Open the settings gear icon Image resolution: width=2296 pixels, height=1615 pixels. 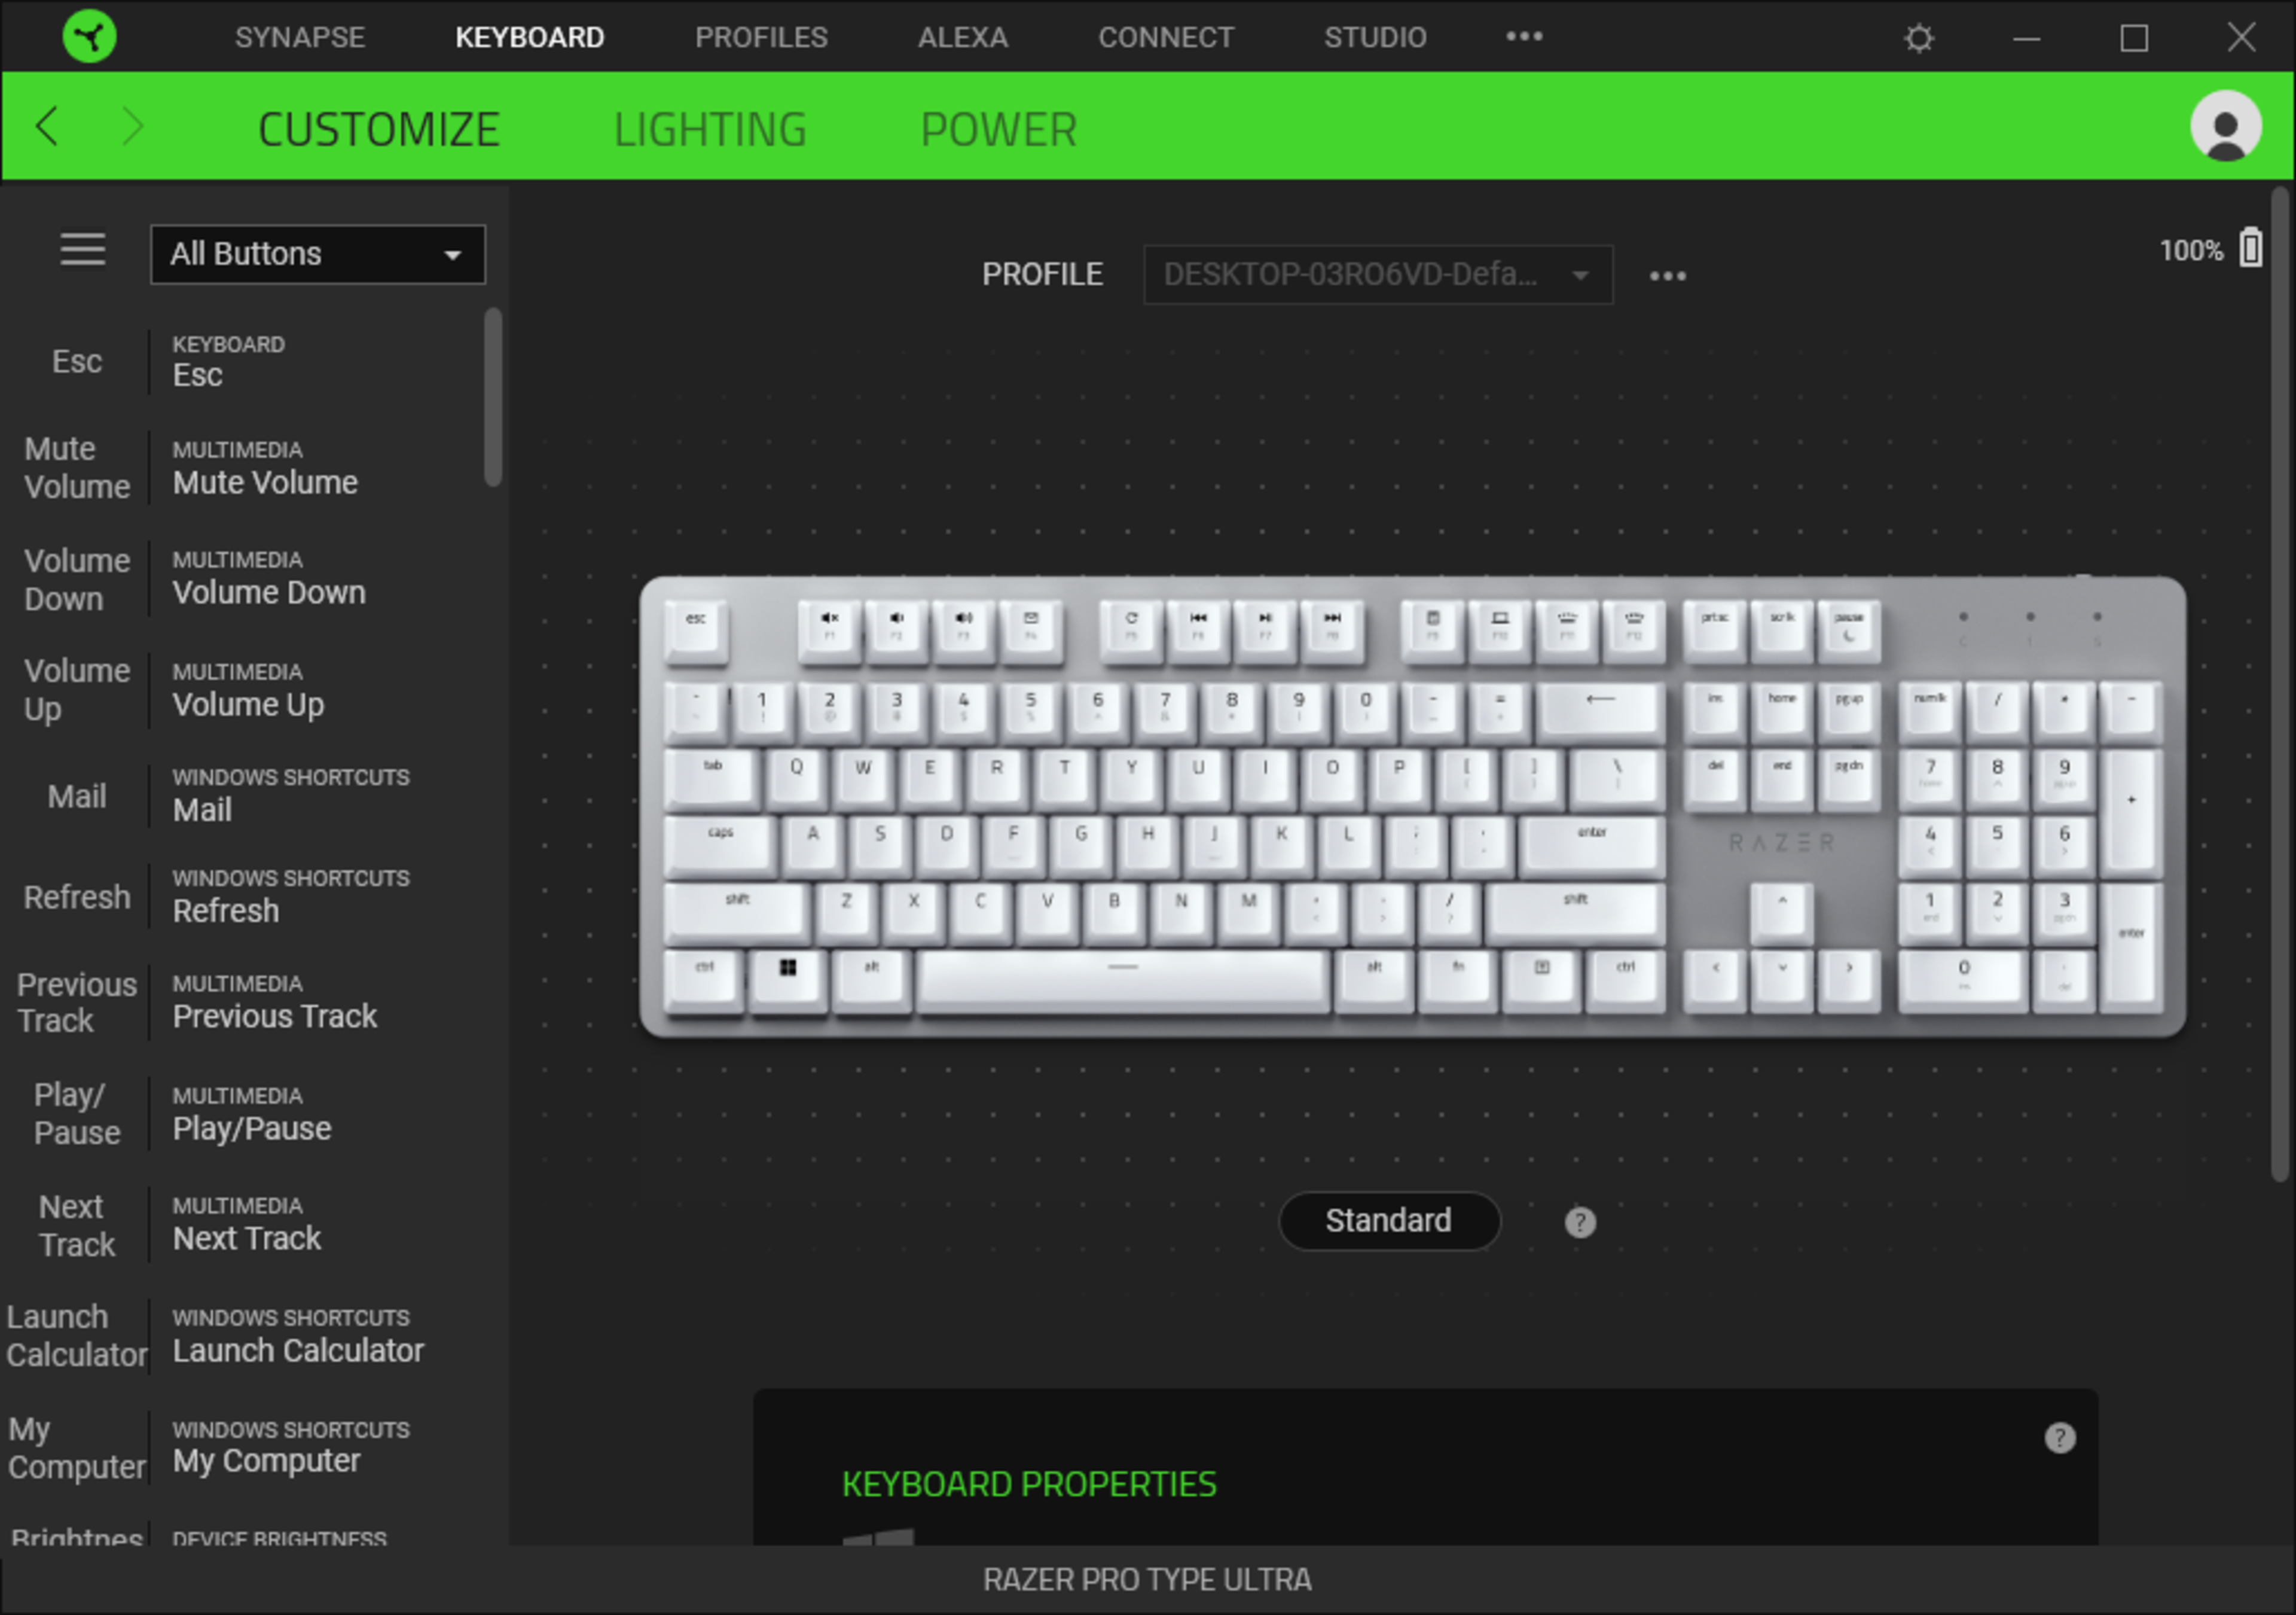(1918, 38)
